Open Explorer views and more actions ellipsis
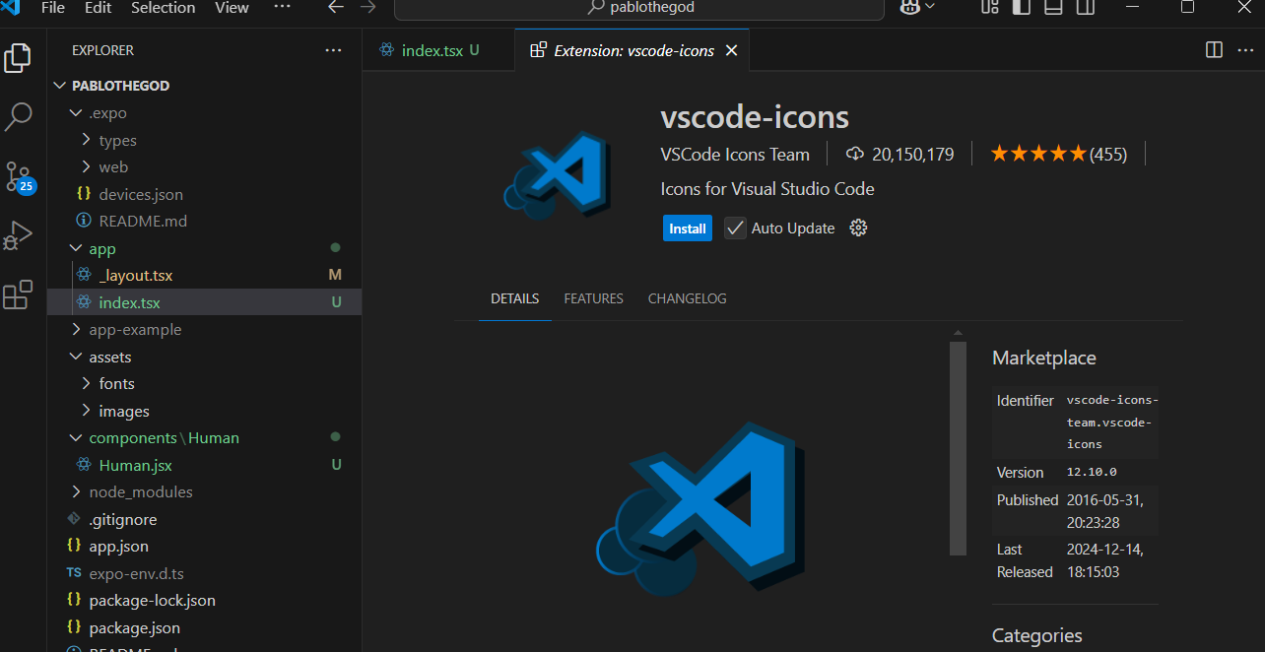Viewport: 1265px width, 652px height. [x=334, y=50]
